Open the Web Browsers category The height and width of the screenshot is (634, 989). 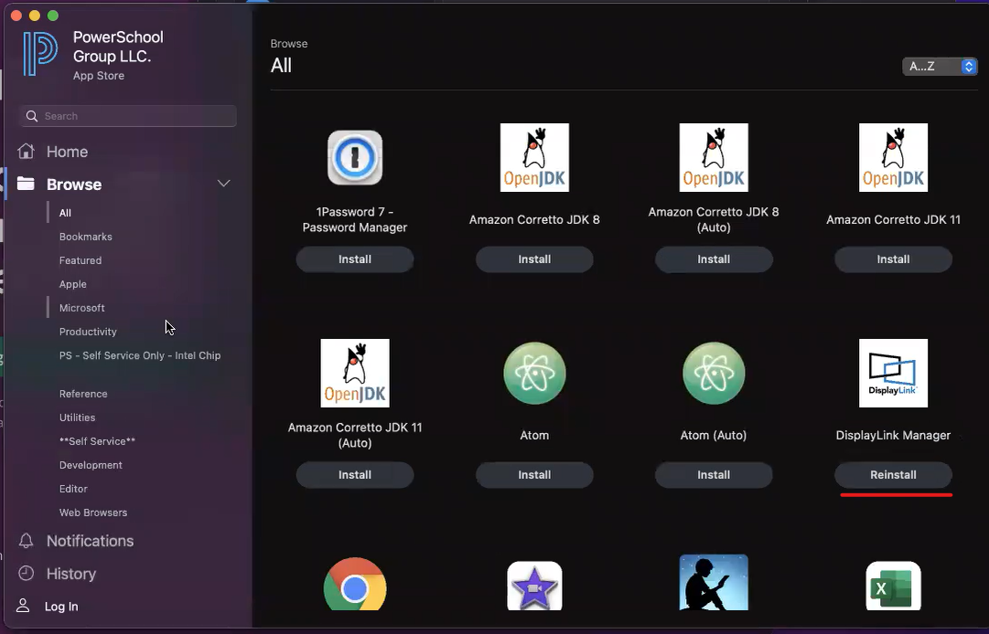[93, 512]
